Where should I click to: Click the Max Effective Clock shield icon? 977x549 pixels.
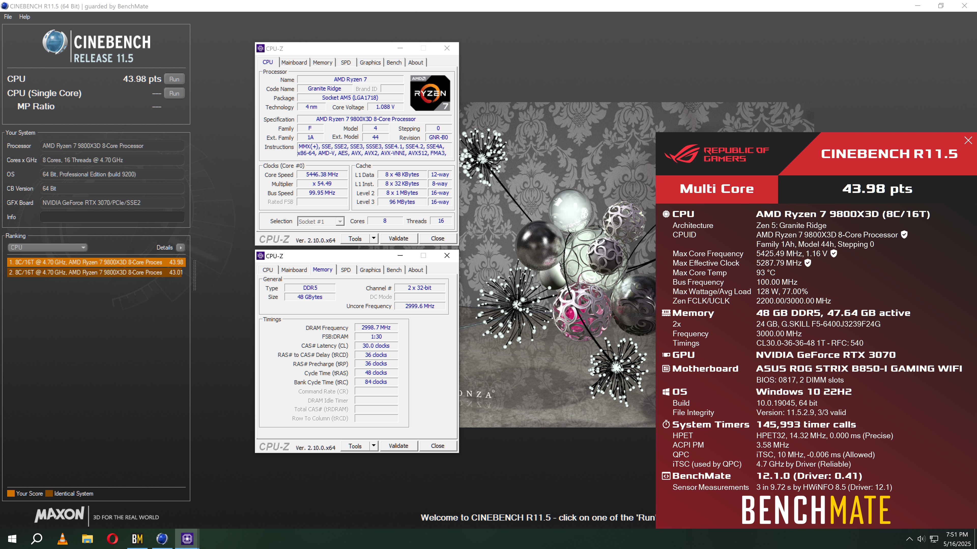(x=808, y=263)
